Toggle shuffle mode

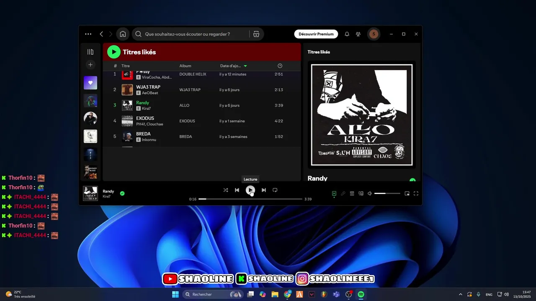pos(226,190)
